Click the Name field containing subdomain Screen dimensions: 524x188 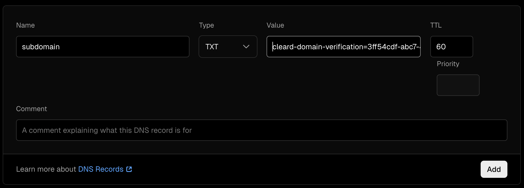pyautogui.click(x=102, y=47)
